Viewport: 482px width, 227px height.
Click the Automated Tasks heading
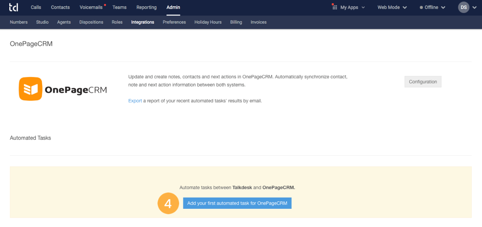coord(30,138)
